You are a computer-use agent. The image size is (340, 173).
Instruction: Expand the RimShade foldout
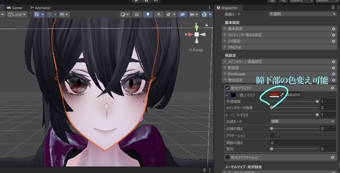pos(225,74)
